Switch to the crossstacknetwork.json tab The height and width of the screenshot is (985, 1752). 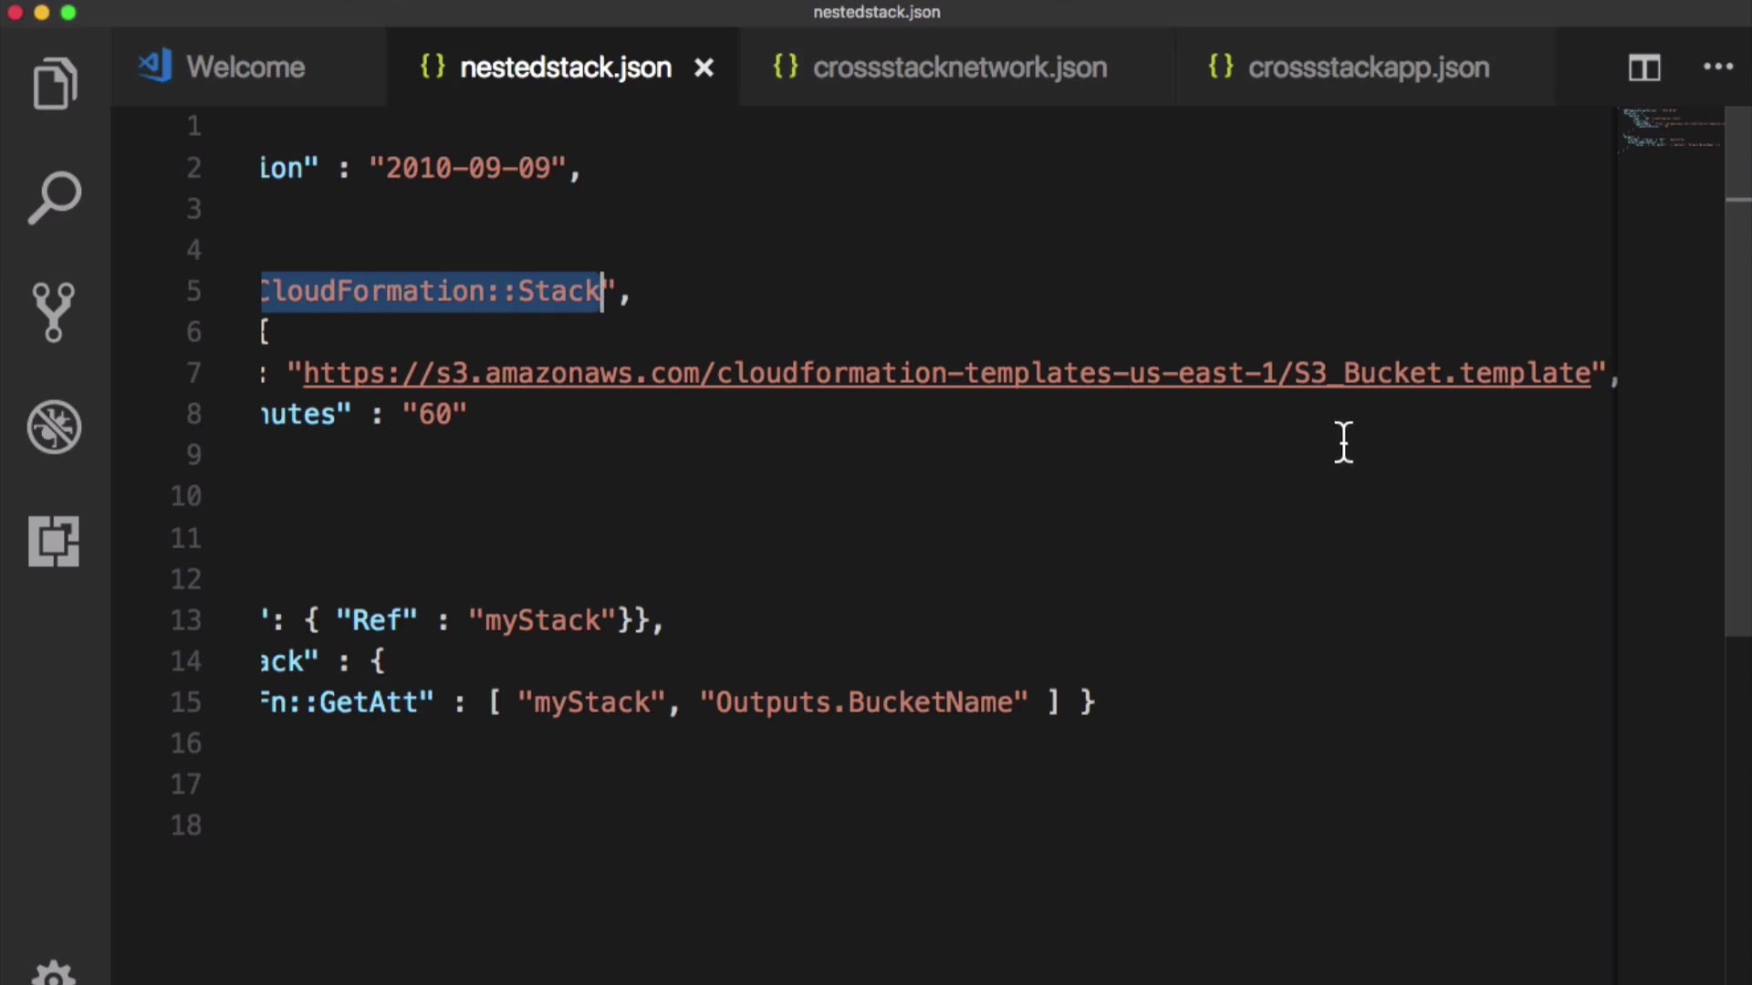pyautogui.click(x=959, y=67)
